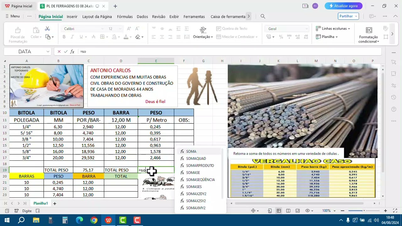Open a new tab with plus icon
Image resolution: width=402 pixels, height=226 pixels.
point(115,6)
